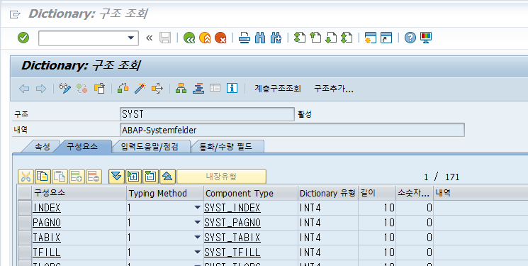The image size is (528, 266).
Task: Click the Copy icon above table
Action: click(43, 177)
